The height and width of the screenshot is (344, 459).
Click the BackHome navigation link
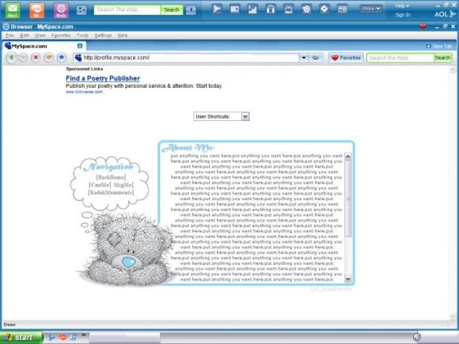pos(111,177)
